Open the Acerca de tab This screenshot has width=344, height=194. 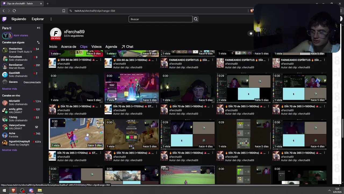[69, 47]
